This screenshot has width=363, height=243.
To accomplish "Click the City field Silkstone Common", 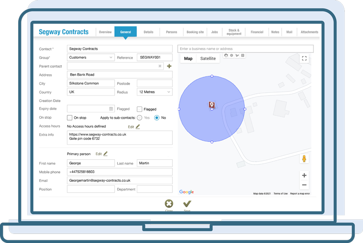I will pos(91,83).
